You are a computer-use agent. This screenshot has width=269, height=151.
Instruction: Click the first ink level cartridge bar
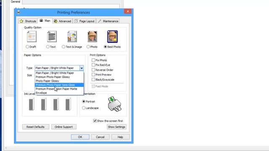tap(32, 104)
